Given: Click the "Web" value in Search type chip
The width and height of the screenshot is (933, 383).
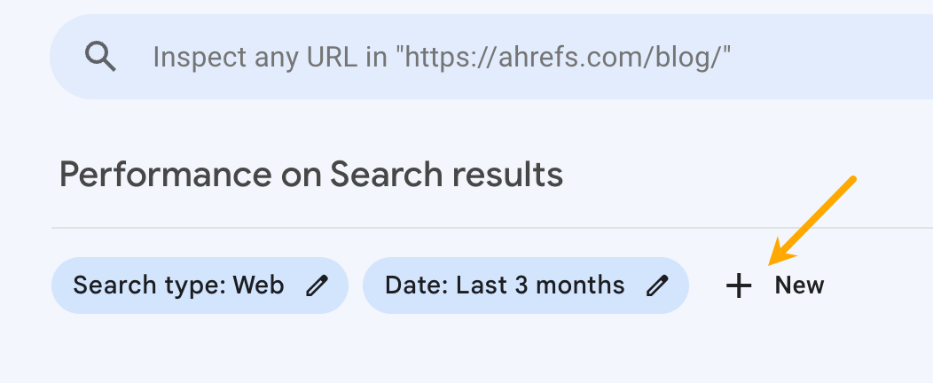Looking at the screenshot, I should (x=258, y=285).
